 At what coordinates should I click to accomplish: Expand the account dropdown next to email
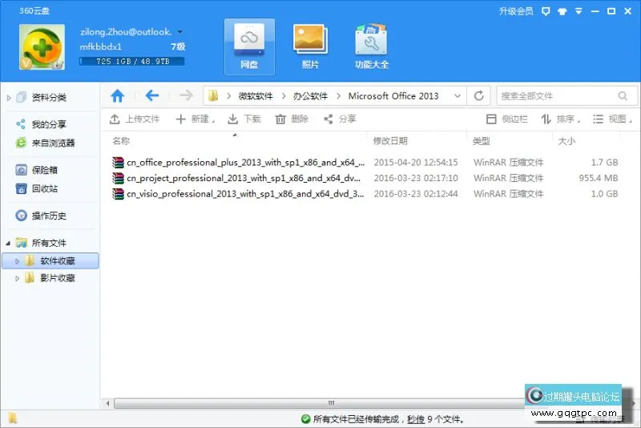(x=179, y=32)
